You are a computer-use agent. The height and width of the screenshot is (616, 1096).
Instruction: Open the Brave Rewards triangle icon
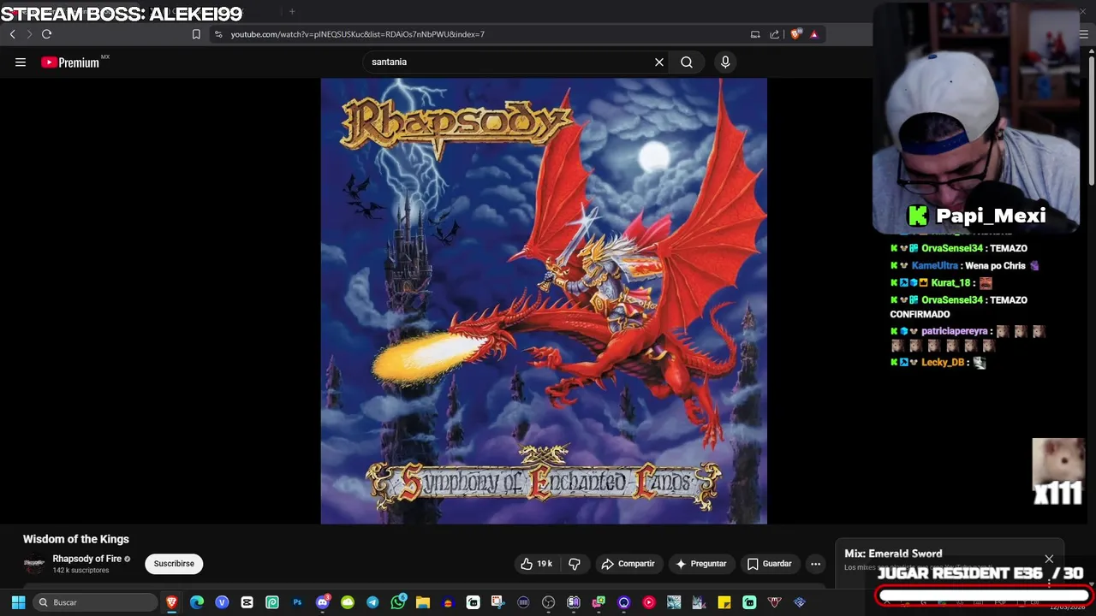[813, 34]
